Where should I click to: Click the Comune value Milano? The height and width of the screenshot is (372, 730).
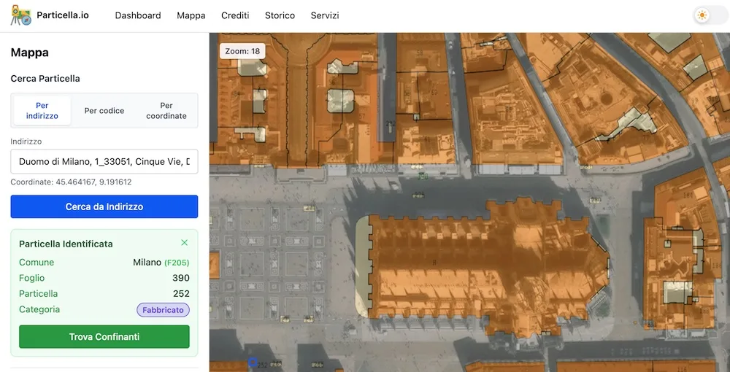pyautogui.click(x=147, y=263)
